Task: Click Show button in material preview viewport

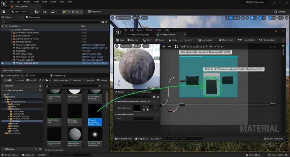Action: pyautogui.click(x=146, y=46)
